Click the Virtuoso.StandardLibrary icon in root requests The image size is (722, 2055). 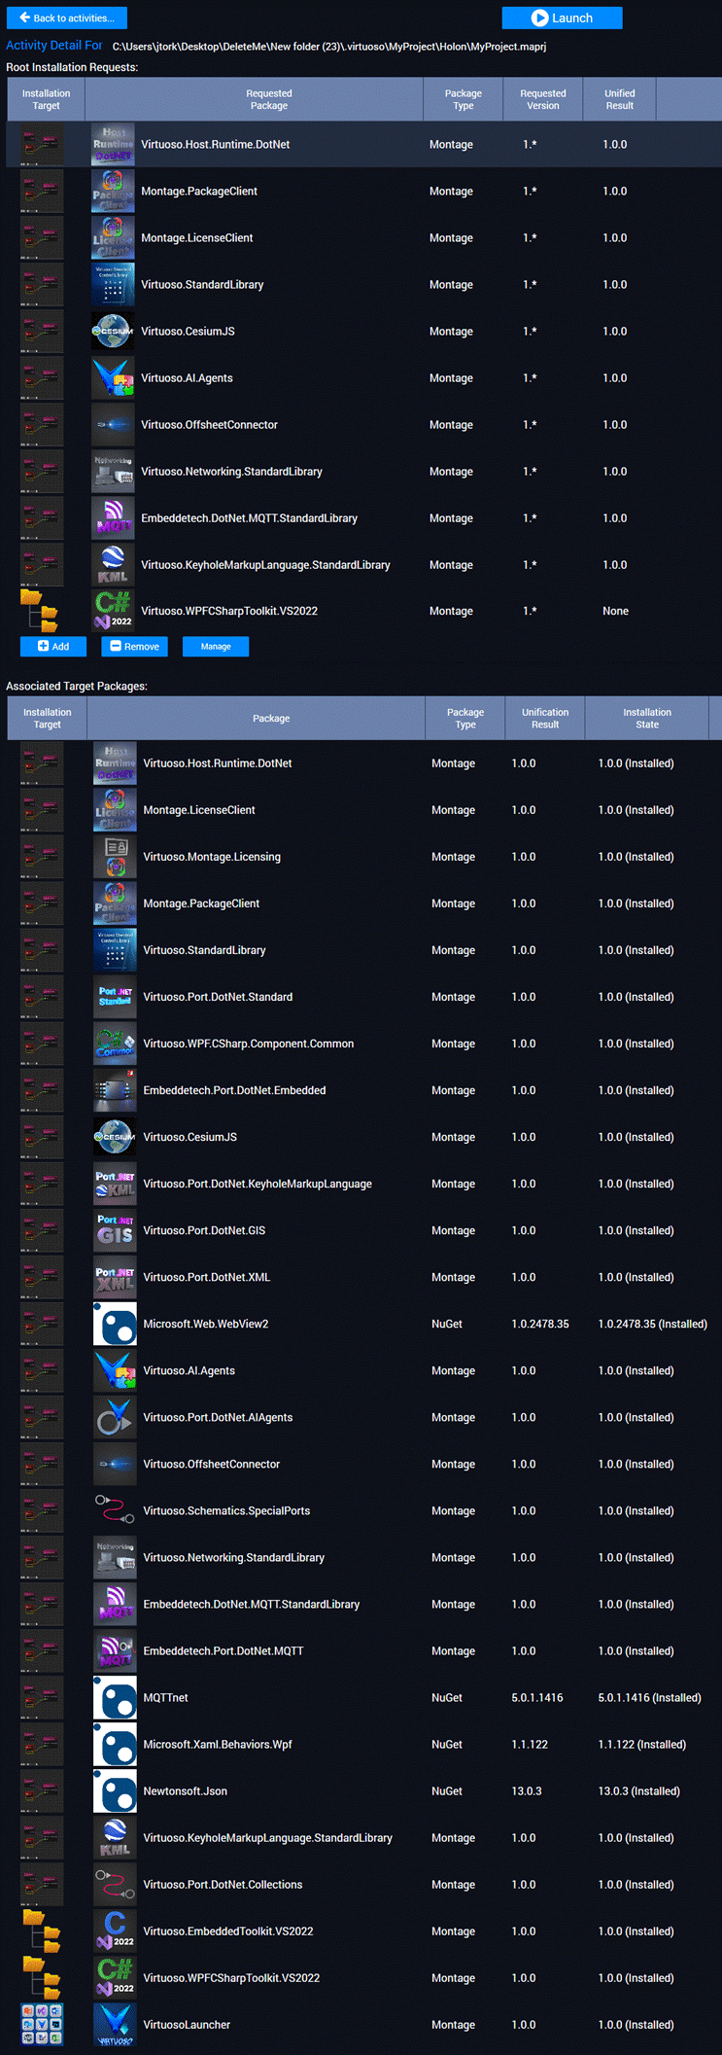[113, 285]
